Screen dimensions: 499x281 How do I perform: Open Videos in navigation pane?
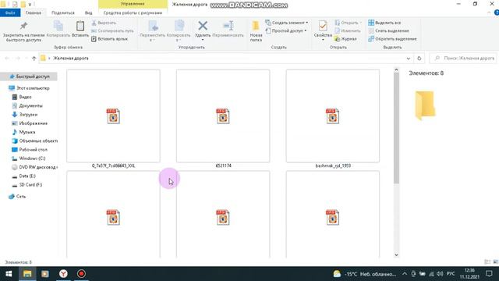pos(22,97)
